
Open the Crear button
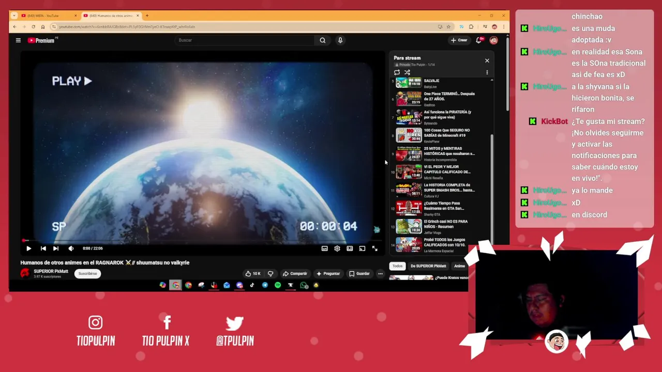click(x=459, y=40)
